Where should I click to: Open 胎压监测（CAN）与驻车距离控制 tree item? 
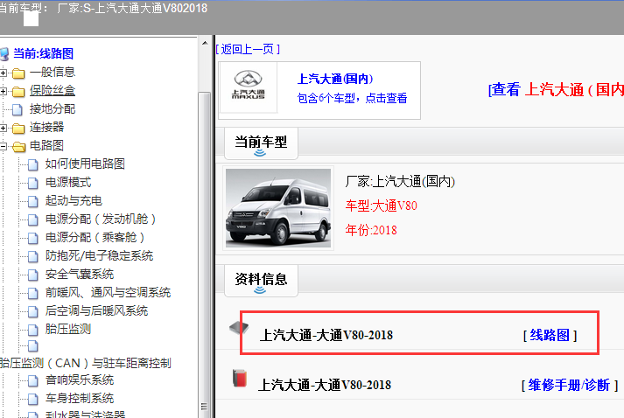(x=86, y=363)
